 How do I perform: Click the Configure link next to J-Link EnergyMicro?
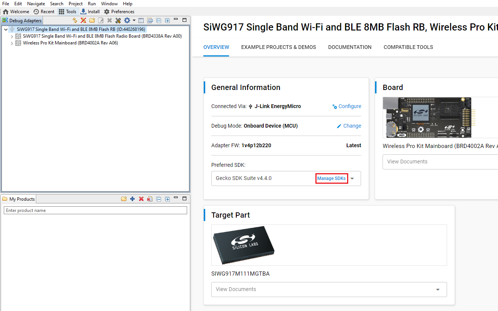[x=347, y=106]
